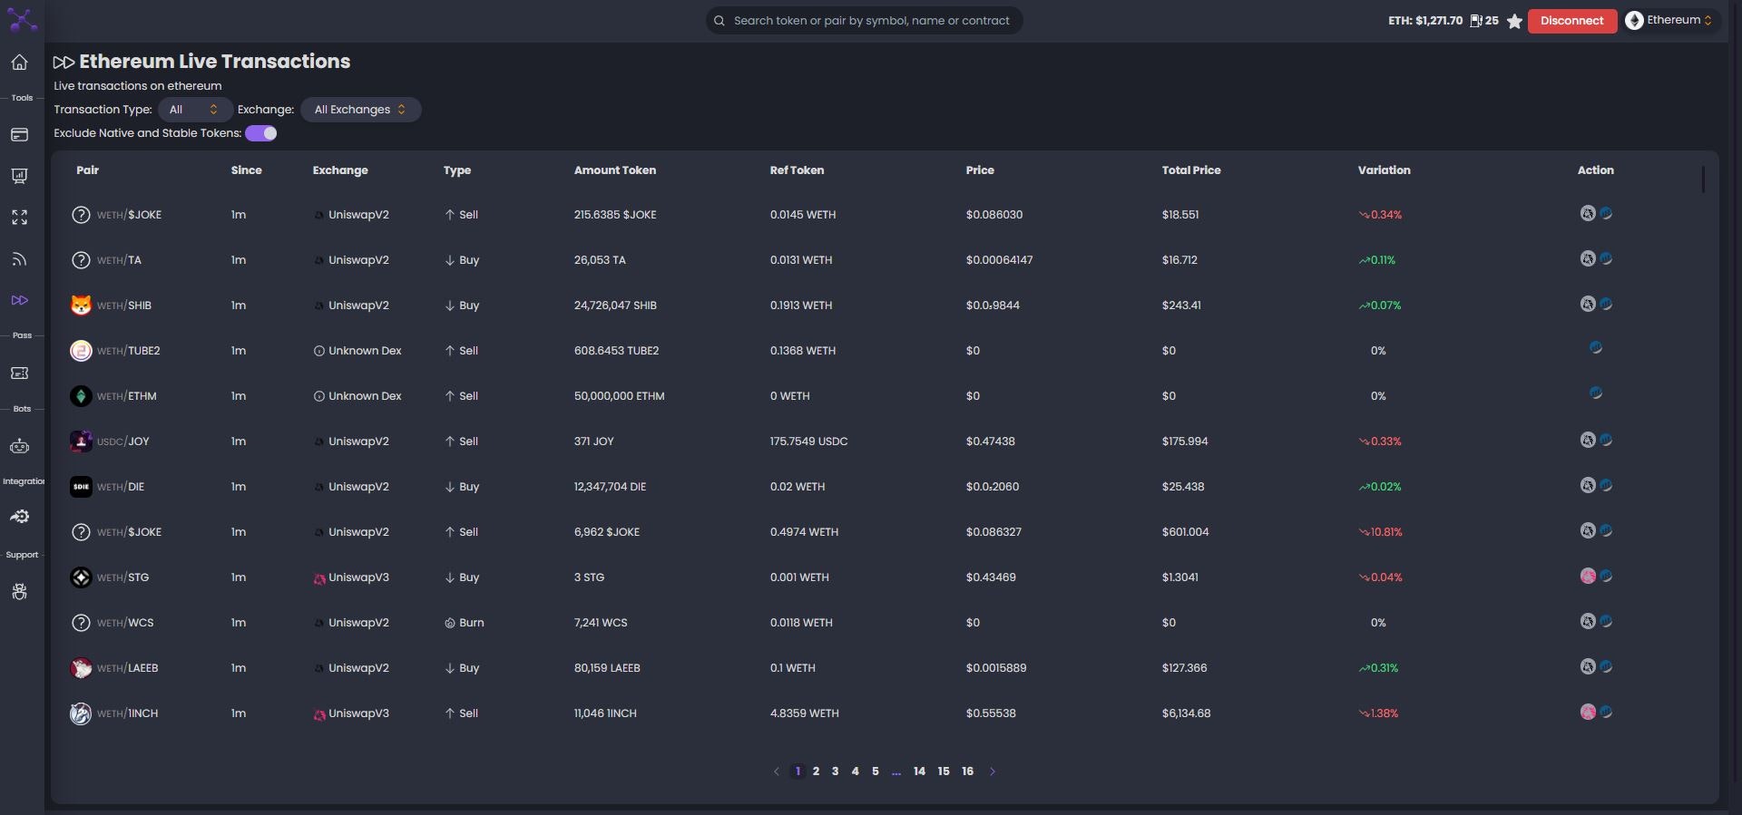Open the robot icon under Bots
The width and height of the screenshot is (1742, 815).
click(x=19, y=446)
